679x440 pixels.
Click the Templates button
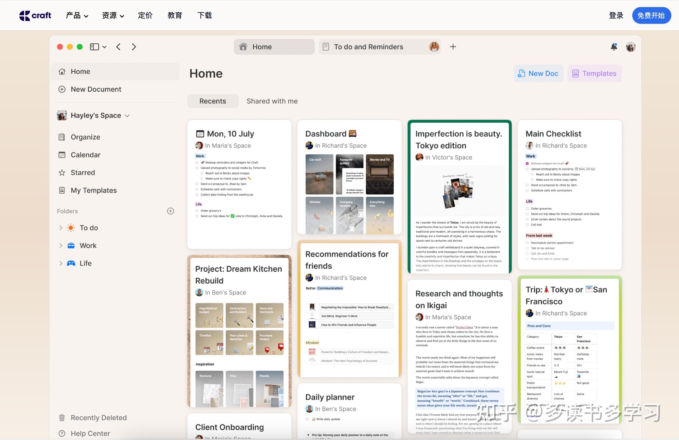[x=594, y=73]
